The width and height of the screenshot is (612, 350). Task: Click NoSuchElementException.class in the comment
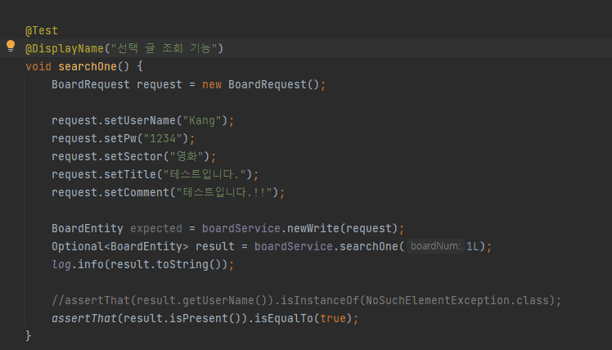[x=457, y=300]
